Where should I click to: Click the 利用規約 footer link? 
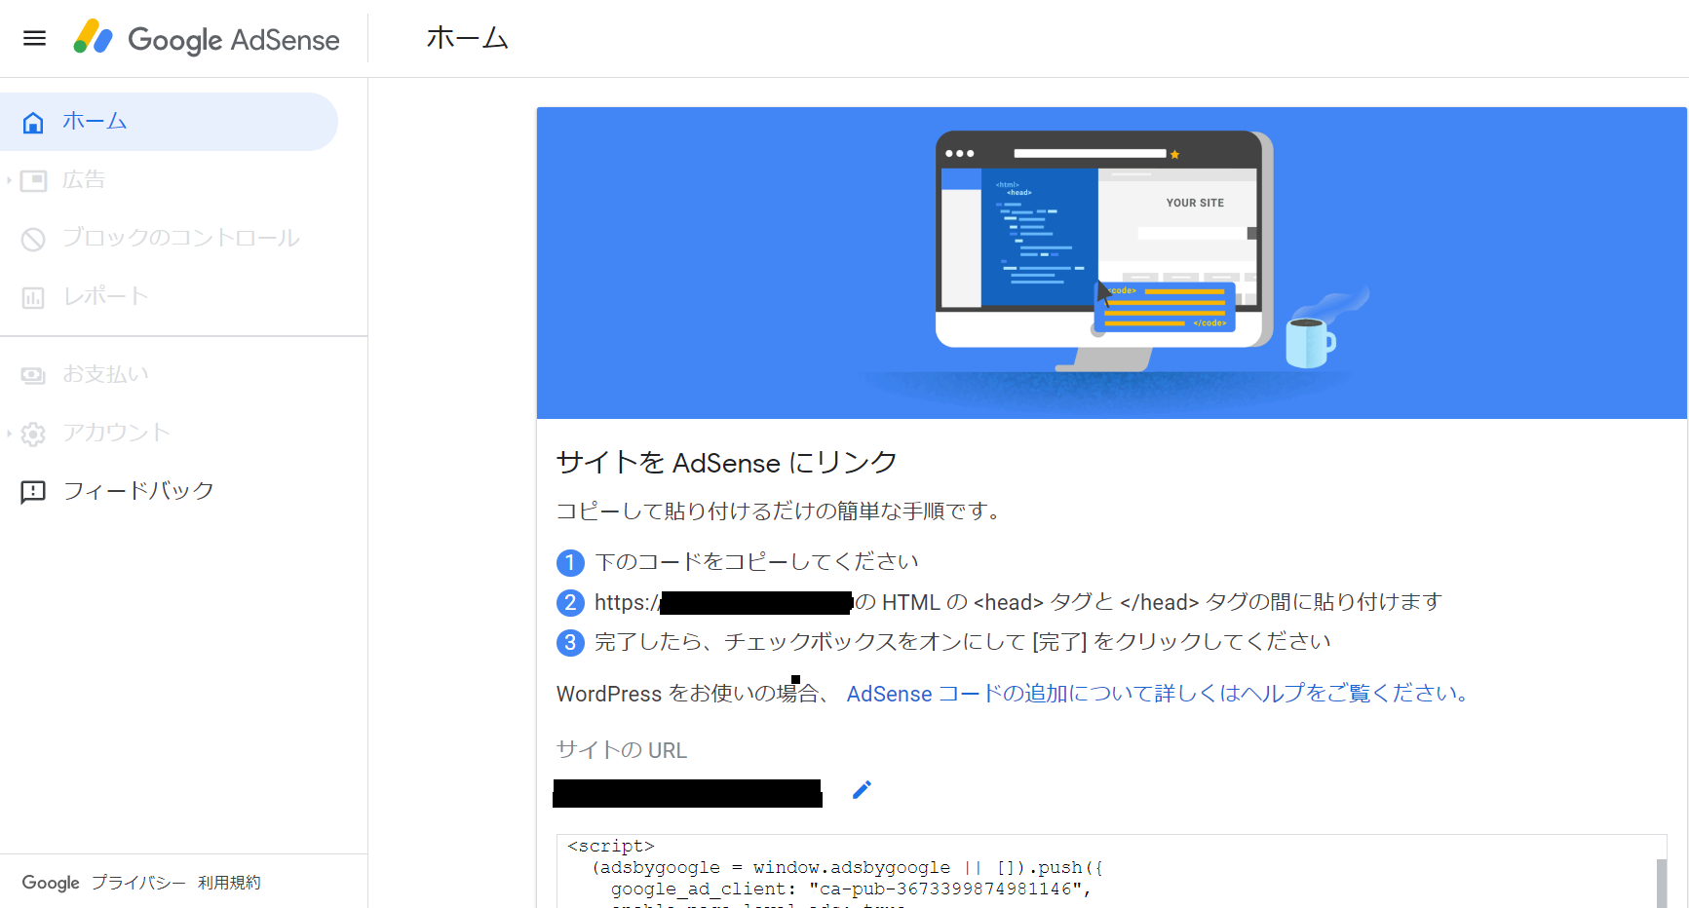click(229, 882)
